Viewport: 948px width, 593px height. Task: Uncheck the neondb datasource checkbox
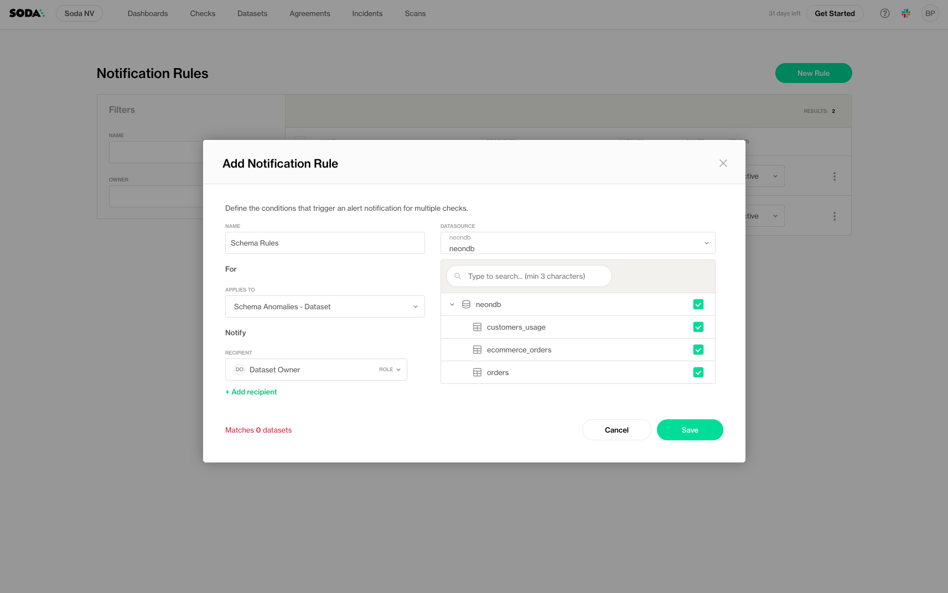(698, 304)
